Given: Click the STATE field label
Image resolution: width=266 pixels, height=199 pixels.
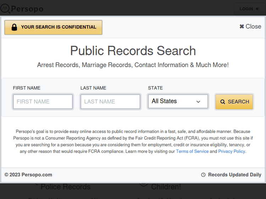Looking at the screenshot, I should (x=155, y=88).
